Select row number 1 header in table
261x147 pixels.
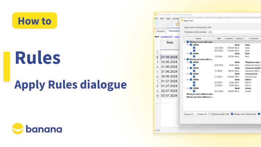tap(157, 53)
